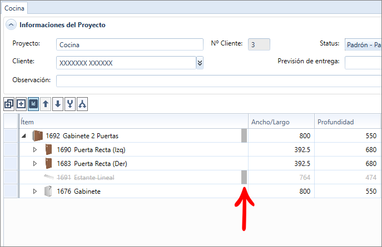Click the door icon of 1683 Puerta Recta (Der)
The height and width of the screenshot is (247, 382).
pos(49,163)
